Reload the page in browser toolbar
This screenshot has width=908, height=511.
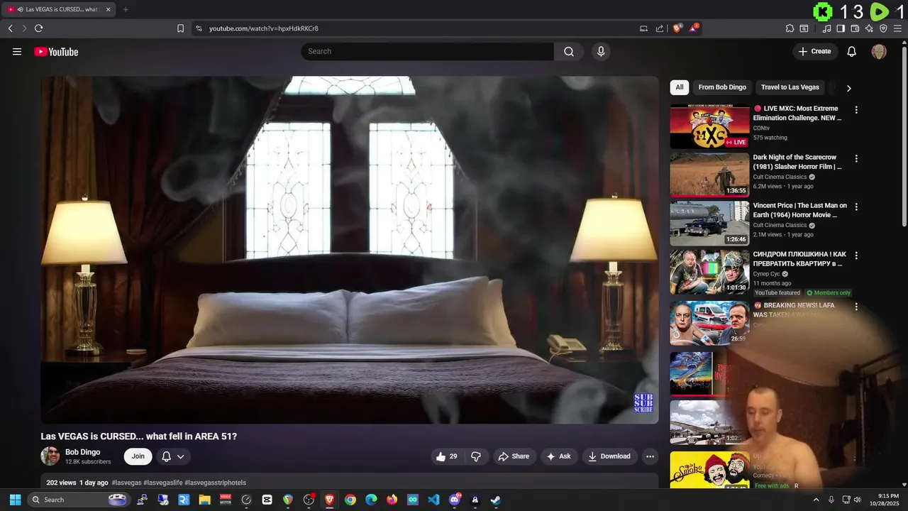pyautogui.click(x=38, y=28)
